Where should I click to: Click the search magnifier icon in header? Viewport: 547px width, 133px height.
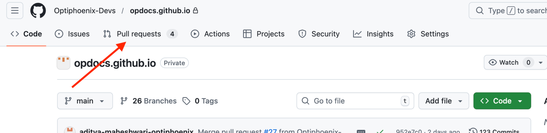pos(480,11)
